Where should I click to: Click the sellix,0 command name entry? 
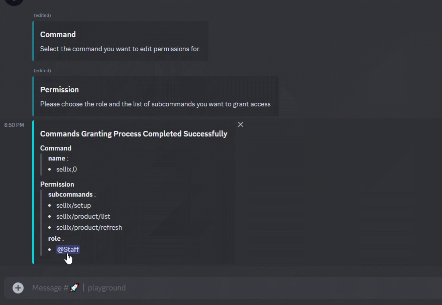66,169
